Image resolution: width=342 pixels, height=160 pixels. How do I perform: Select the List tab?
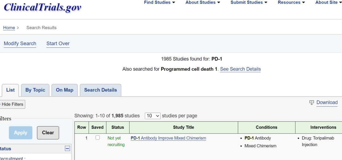[10, 90]
